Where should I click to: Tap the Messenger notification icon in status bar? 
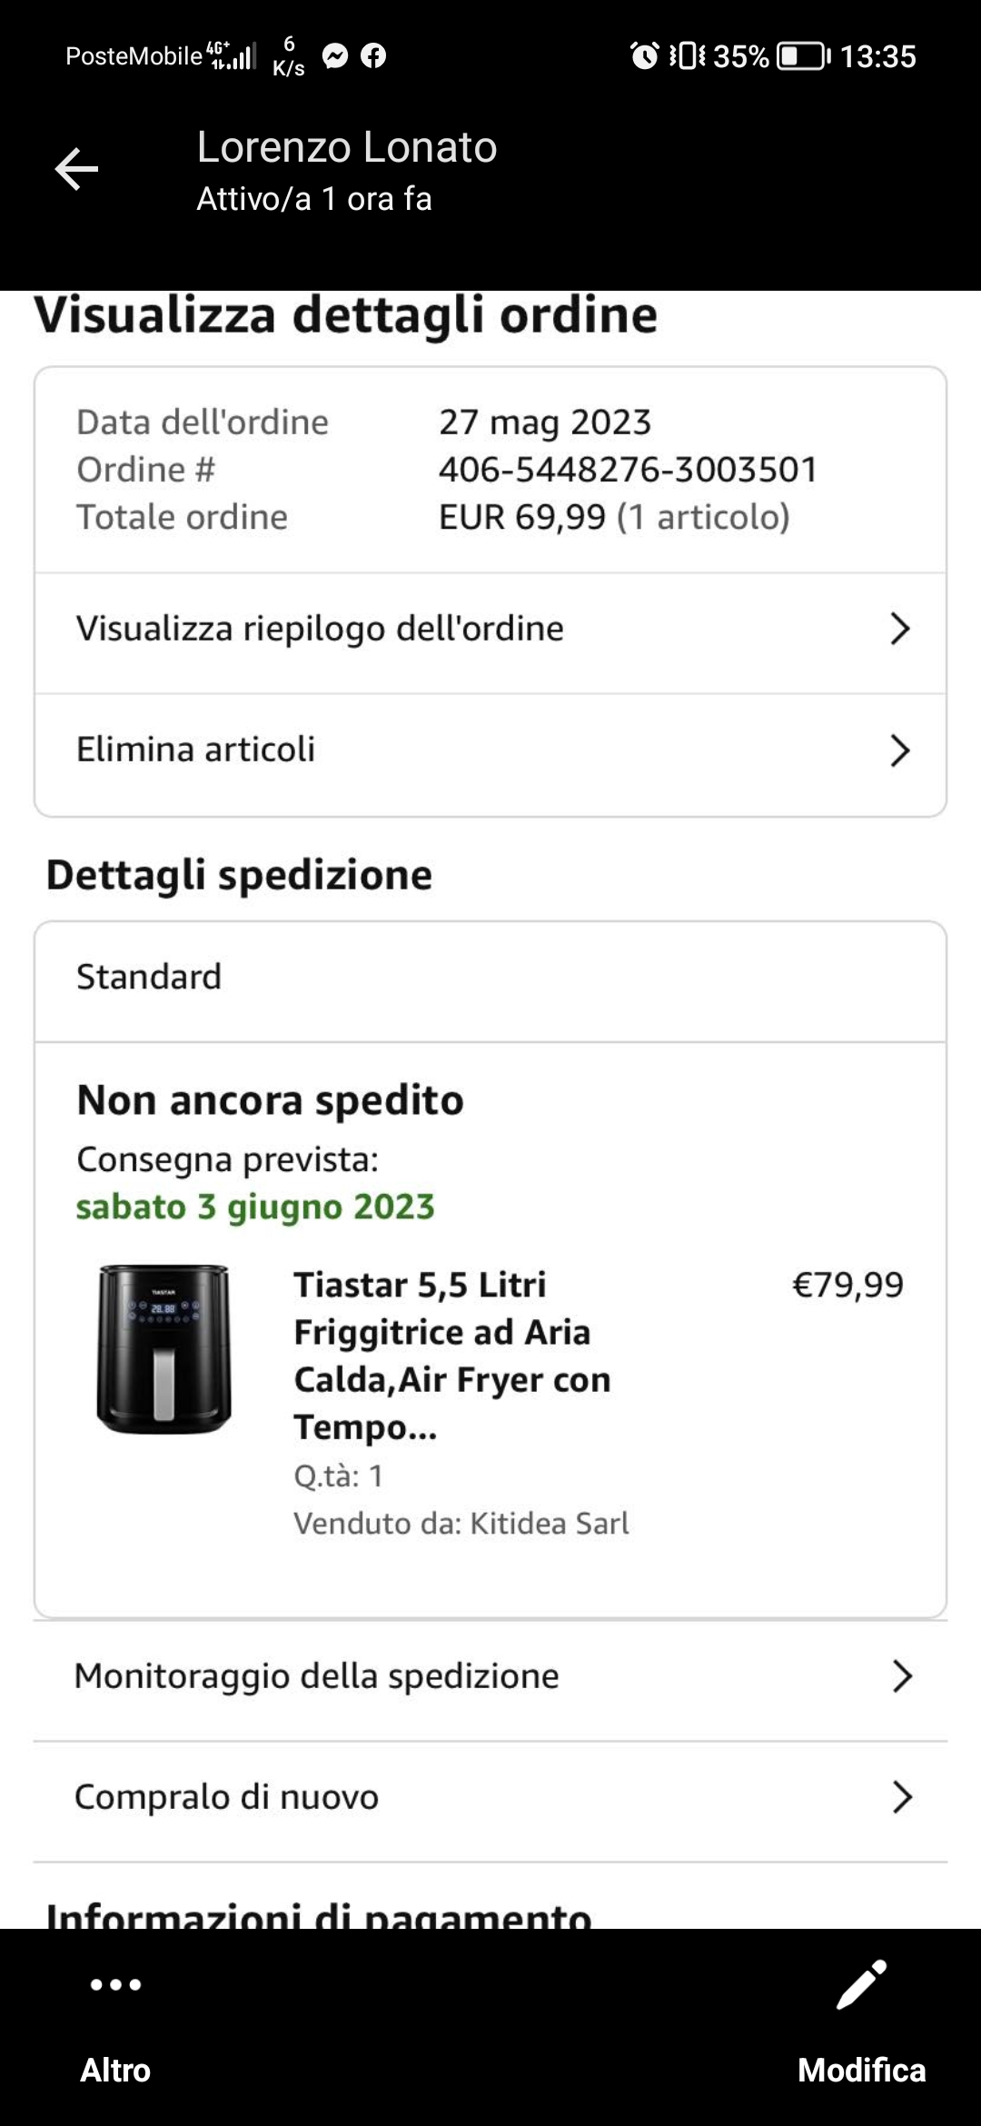click(x=335, y=56)
